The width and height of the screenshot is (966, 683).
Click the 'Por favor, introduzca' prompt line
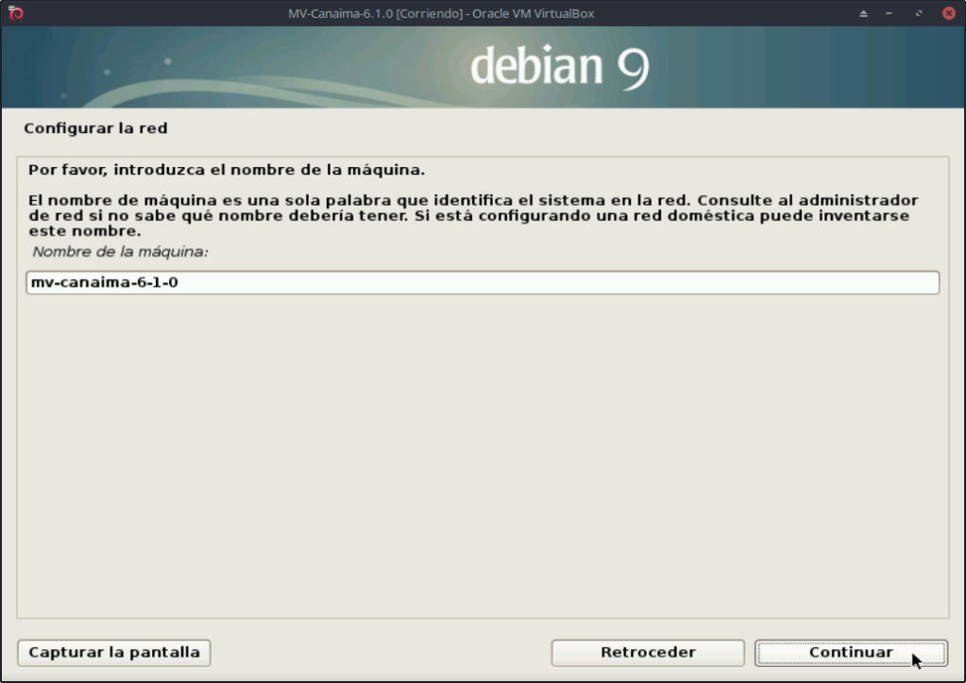tap(227, 171)
